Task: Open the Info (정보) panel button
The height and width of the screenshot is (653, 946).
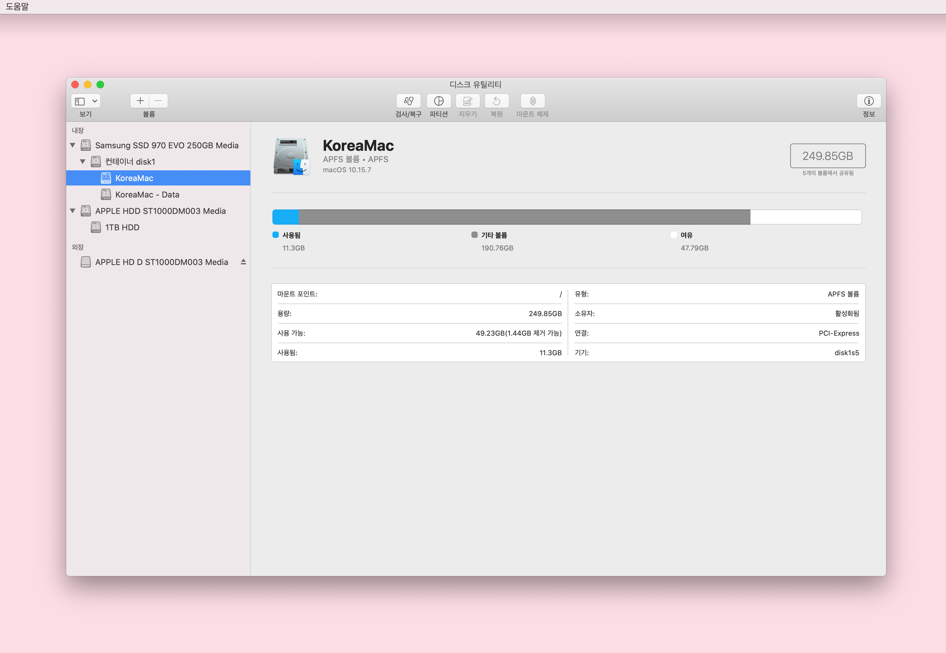Action: click(869, 101)
